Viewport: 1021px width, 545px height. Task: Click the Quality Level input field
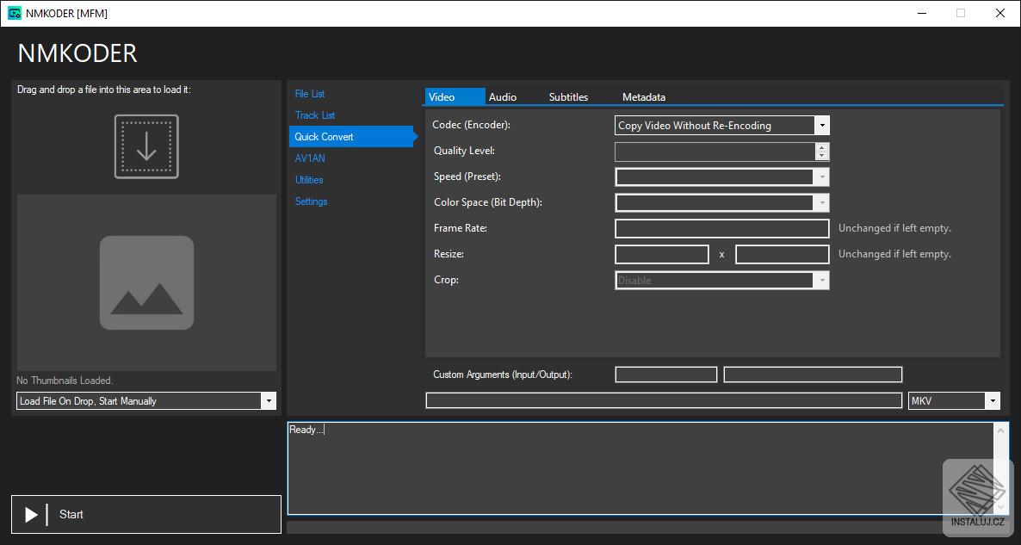click(715, 151)
